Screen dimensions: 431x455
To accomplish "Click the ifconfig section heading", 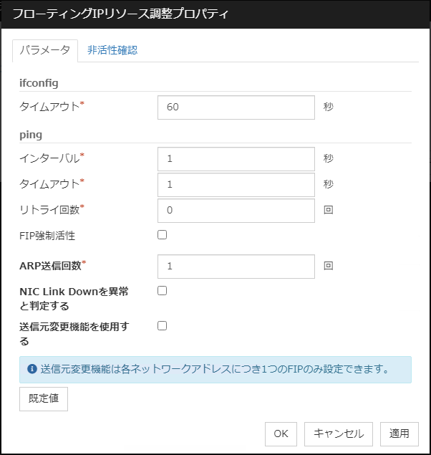I will [x=39, y=83].
